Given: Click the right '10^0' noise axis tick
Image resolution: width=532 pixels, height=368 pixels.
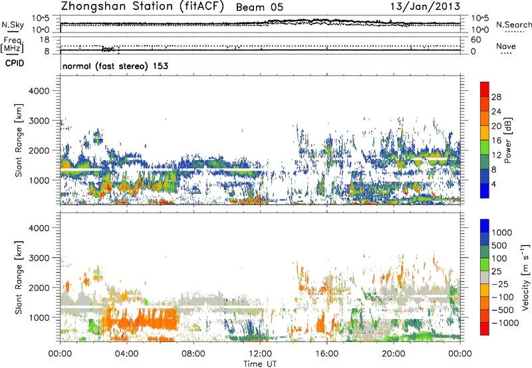Looking at the screenshot, I should point(479,30).
